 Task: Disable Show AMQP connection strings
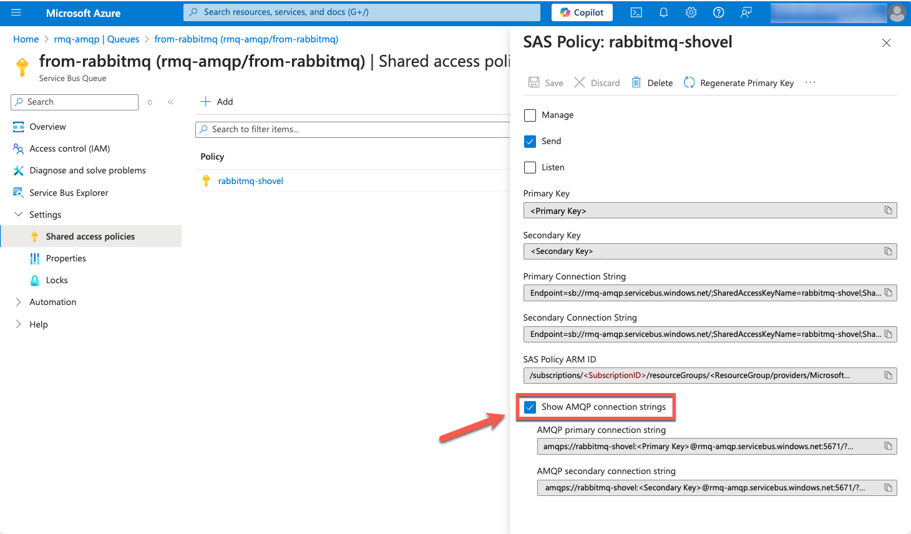(x=530, y=407)
